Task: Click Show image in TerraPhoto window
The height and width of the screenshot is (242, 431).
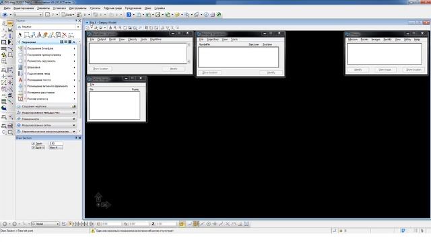Action: [x=385, y=70]
